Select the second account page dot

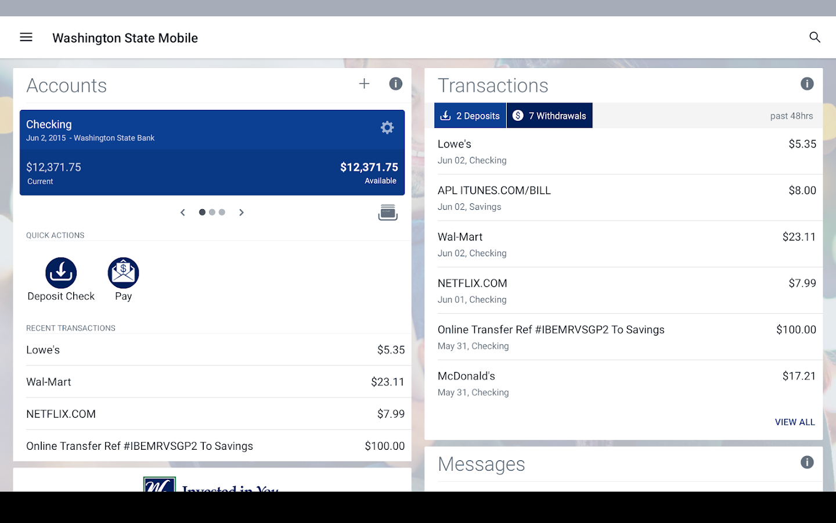(x=212, y=212)
